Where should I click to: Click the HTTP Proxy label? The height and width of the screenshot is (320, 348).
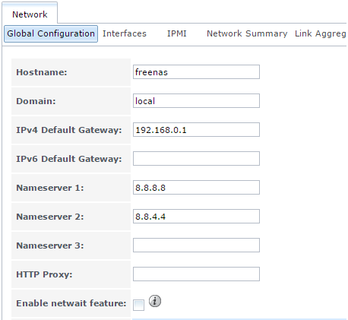point(44,274)
